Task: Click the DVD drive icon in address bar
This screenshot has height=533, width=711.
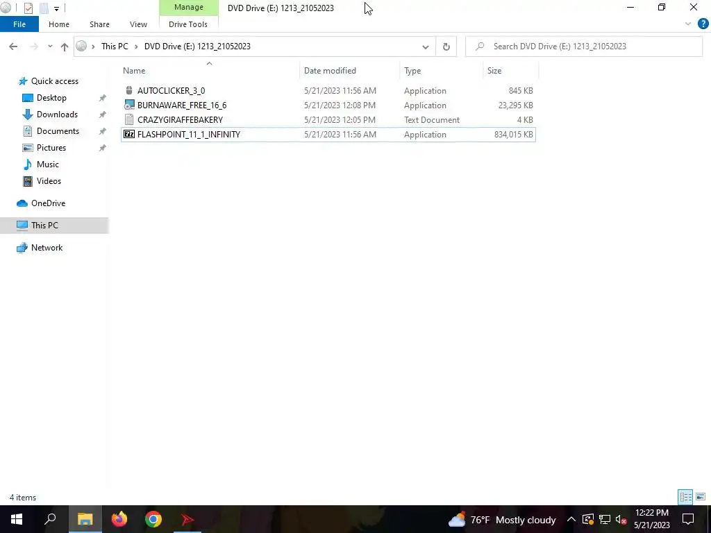Action: coord(81,46)
